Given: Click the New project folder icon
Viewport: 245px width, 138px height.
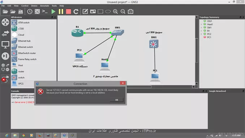Looking at the screenshot, I should coord(5,12).
